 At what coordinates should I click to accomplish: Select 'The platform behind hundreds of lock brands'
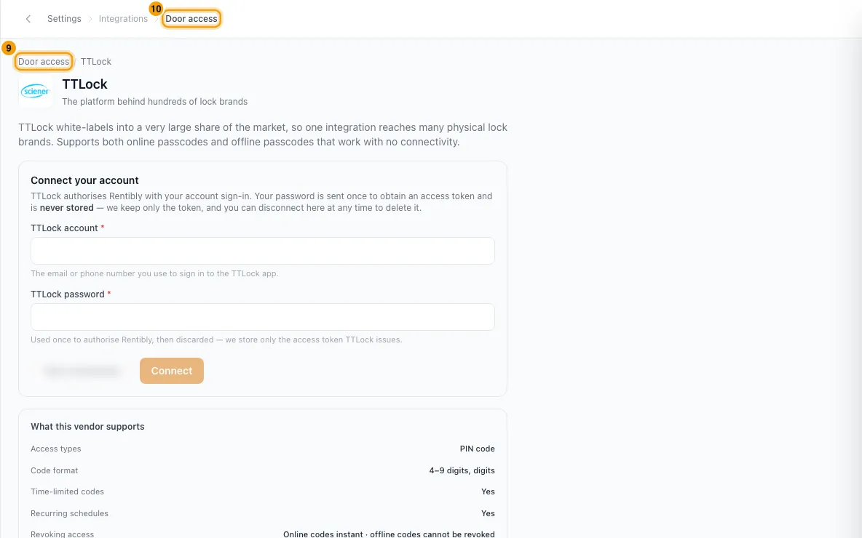(x=154, y=102)
